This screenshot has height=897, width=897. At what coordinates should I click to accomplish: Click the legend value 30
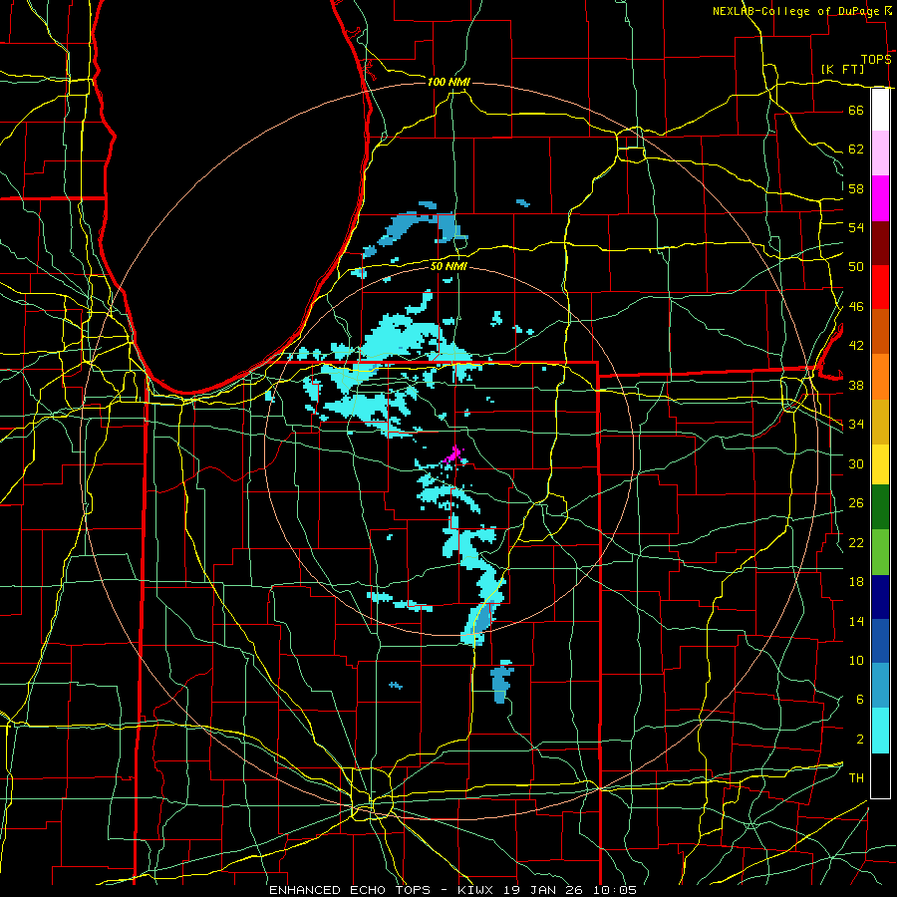[856, 463]
